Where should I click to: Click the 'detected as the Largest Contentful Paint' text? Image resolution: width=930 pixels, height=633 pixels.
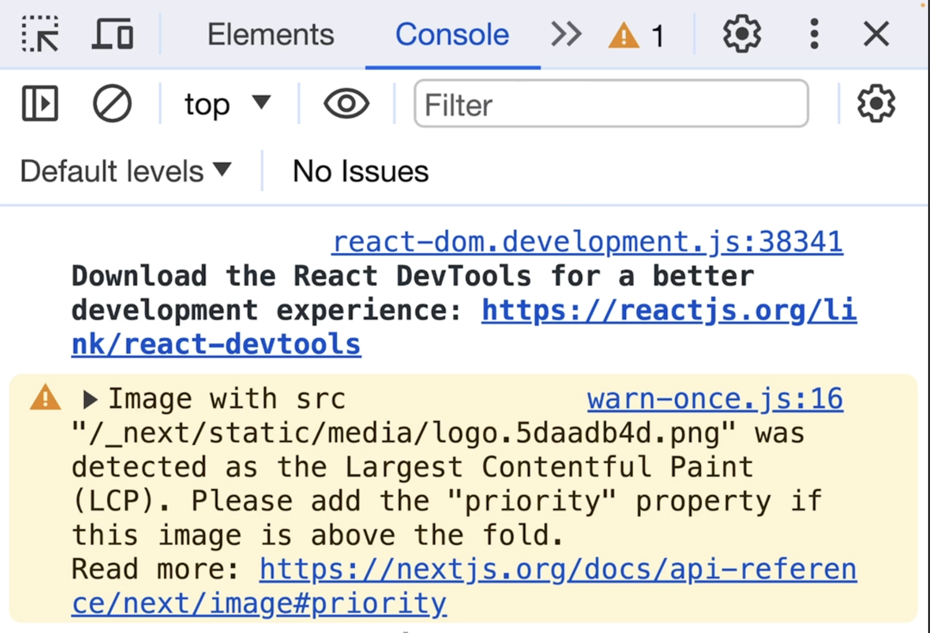click(413, 467)
